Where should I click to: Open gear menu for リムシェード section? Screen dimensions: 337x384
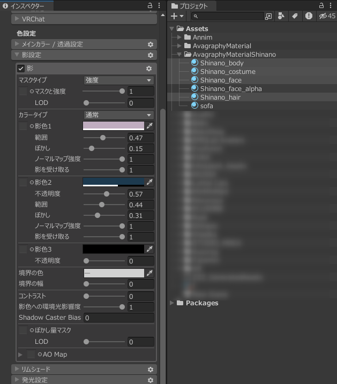[151, 370]
